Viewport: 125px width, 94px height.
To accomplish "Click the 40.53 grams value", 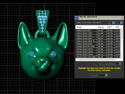I will pos(101,31).
